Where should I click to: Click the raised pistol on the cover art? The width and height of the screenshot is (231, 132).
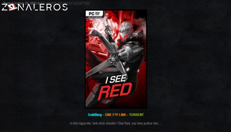(x=108, y=27)
